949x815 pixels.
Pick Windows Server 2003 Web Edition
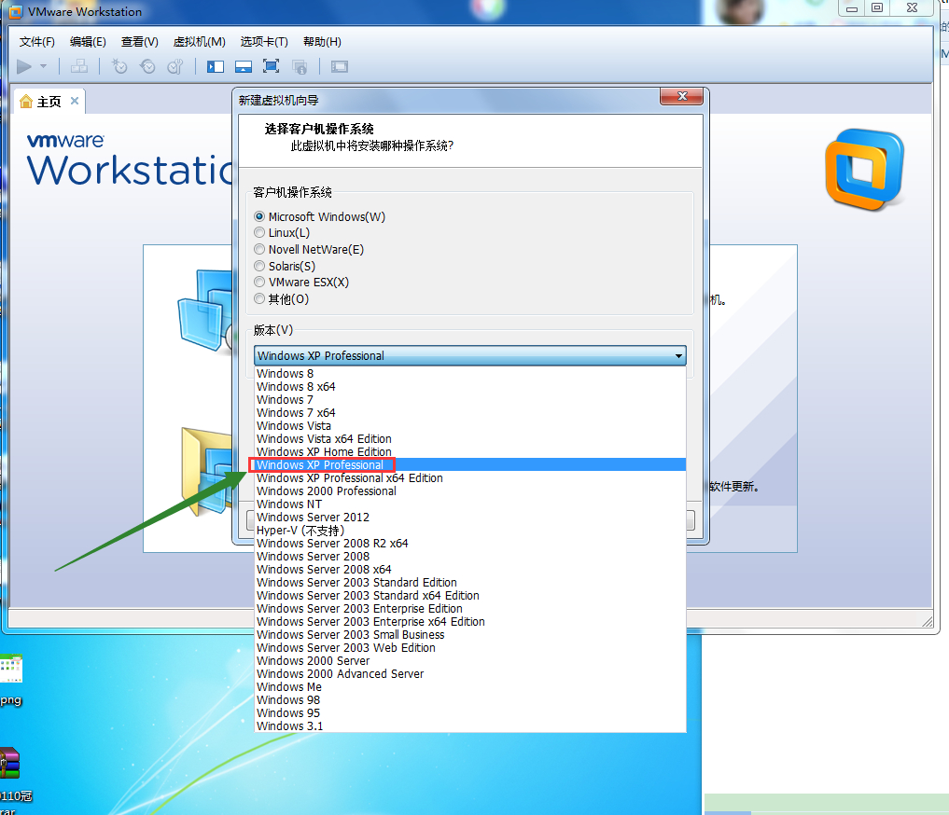(x=469, y=648)
